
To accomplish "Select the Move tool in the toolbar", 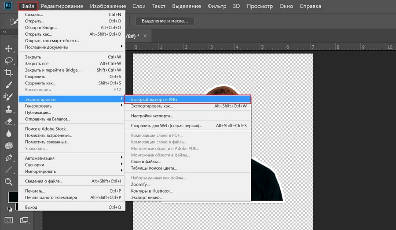I will click(x=8, y=48).
